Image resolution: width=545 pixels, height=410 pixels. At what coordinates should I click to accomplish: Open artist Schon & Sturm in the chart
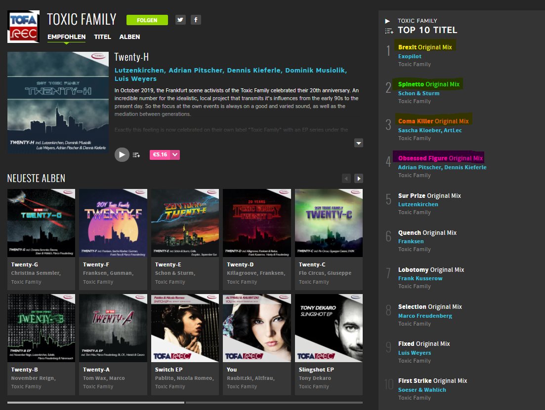(x=419, y=93)
